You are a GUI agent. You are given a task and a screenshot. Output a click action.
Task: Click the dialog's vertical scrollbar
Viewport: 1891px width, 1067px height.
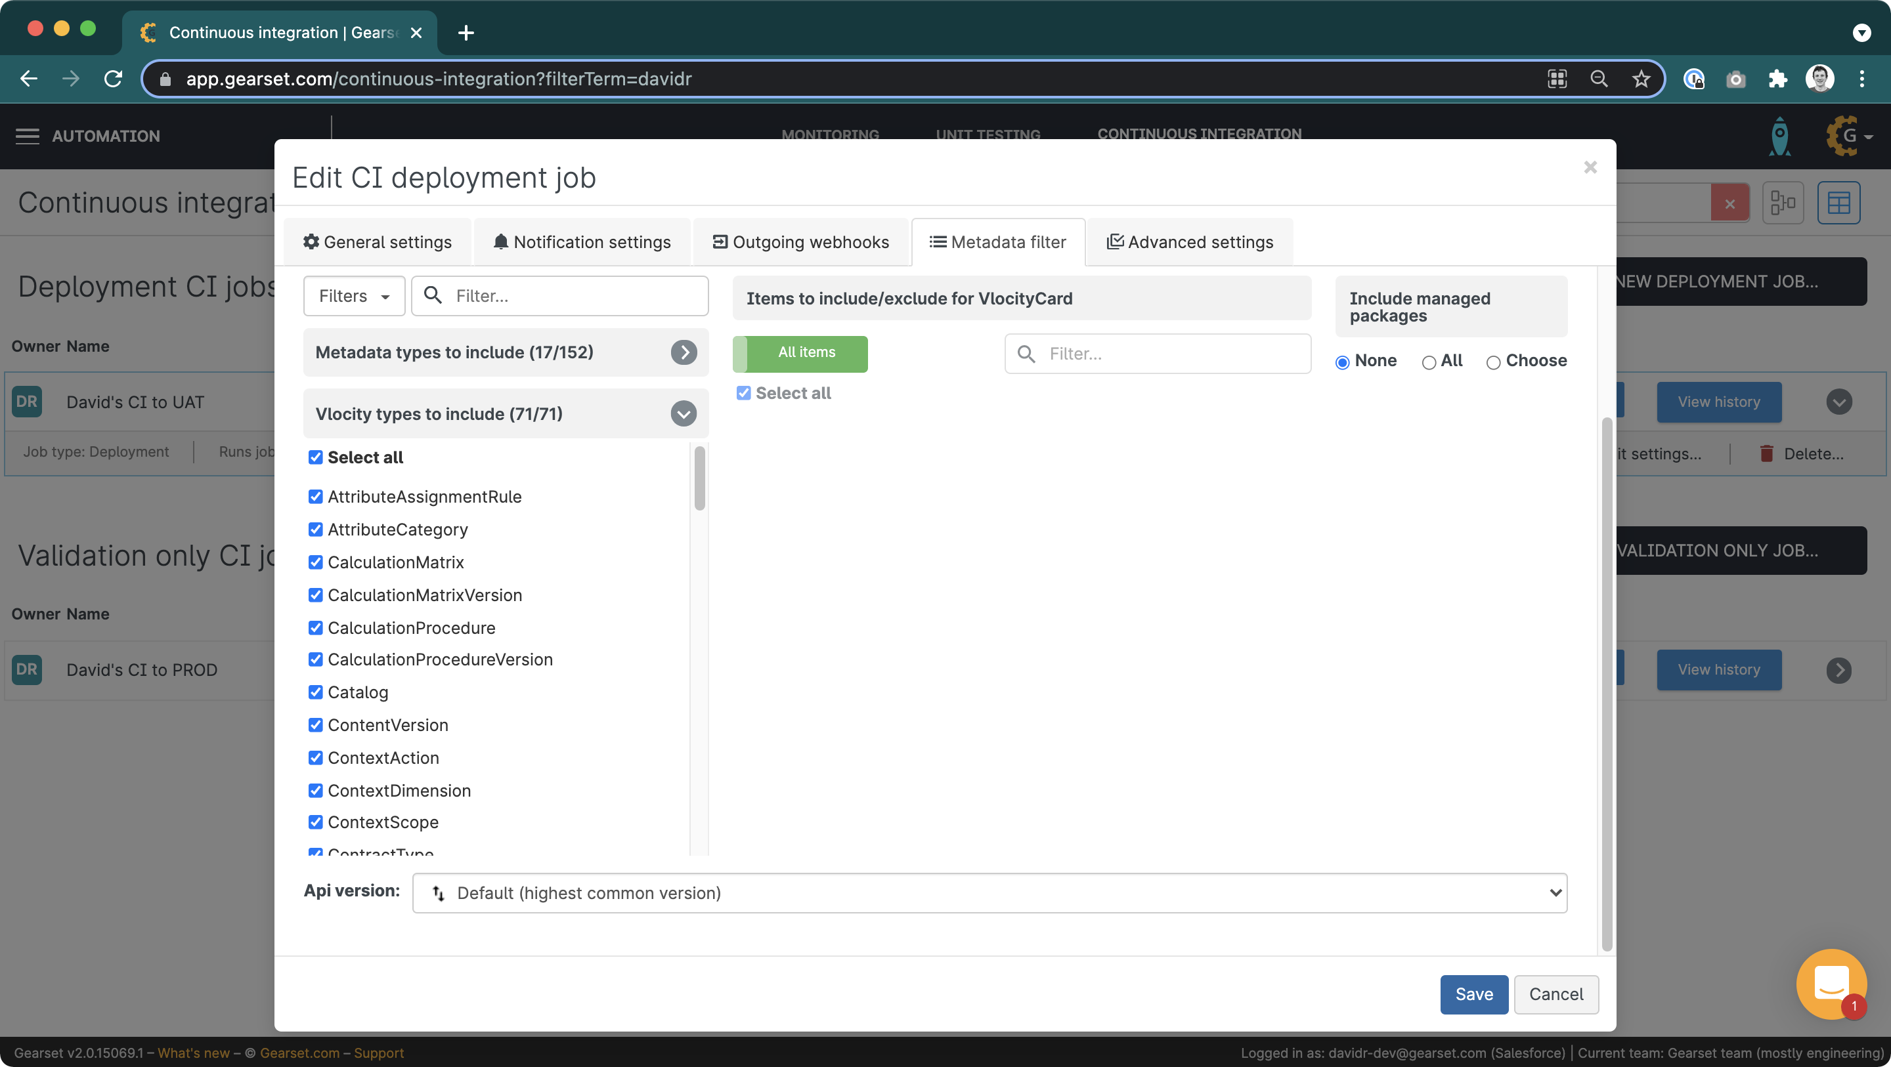1607,684
